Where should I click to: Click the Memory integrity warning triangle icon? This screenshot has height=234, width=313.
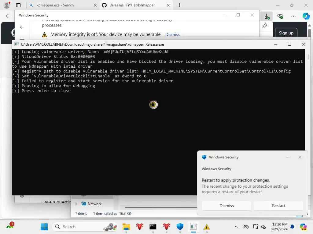(x=44, y=35)
